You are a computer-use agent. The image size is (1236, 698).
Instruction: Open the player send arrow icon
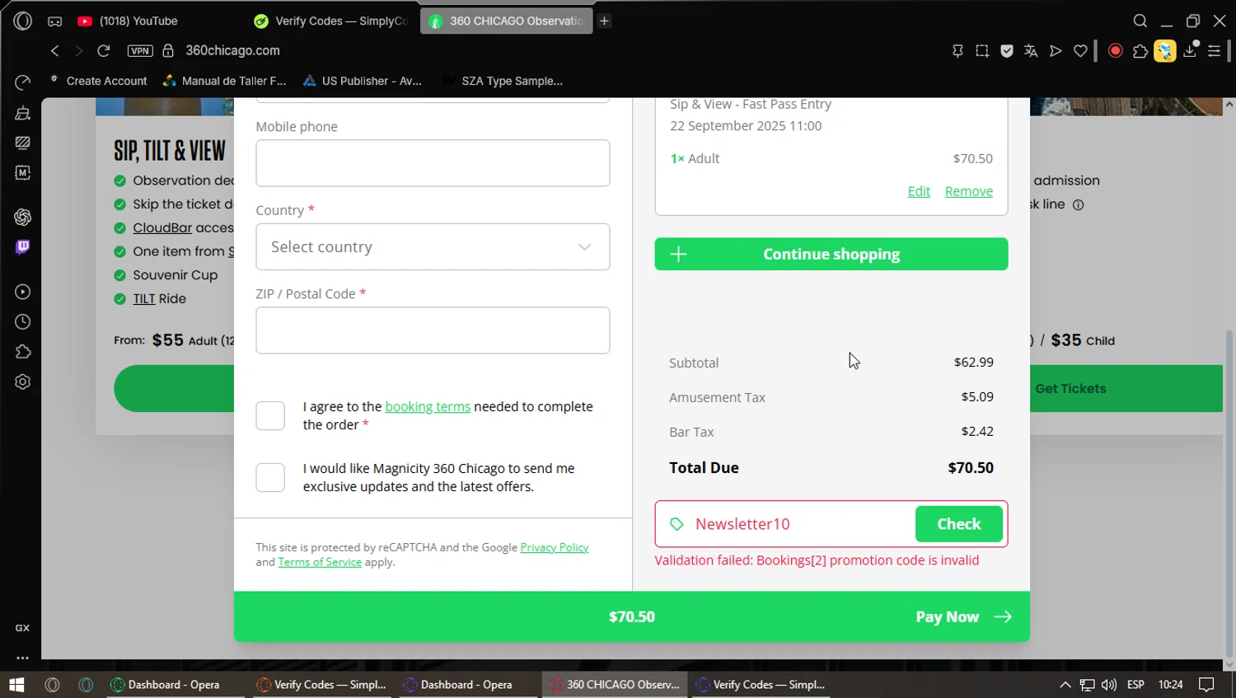[x=1056, y=51]
